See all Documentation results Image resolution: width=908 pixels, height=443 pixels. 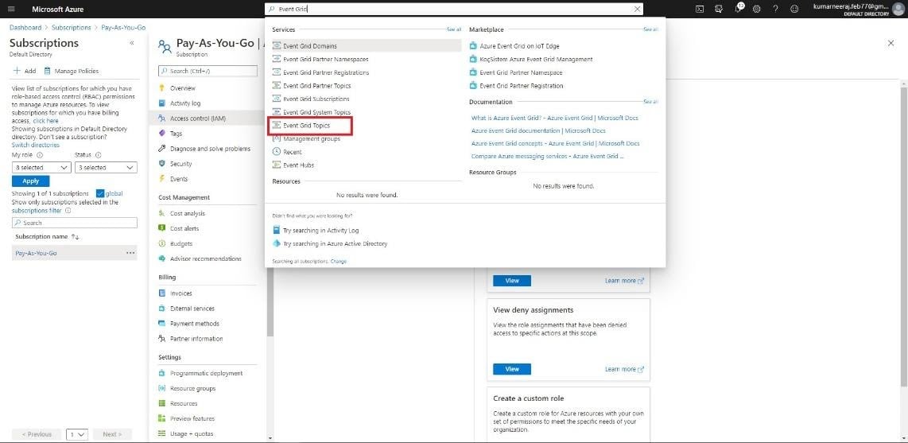coord(650,102)
